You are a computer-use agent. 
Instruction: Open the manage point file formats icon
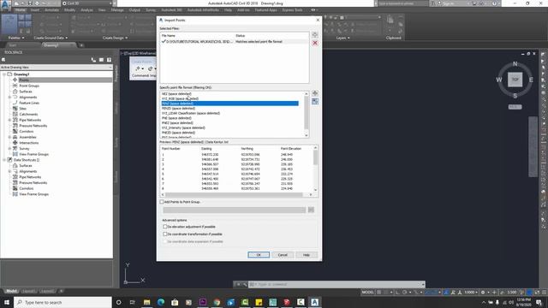(x=315, y=101)
